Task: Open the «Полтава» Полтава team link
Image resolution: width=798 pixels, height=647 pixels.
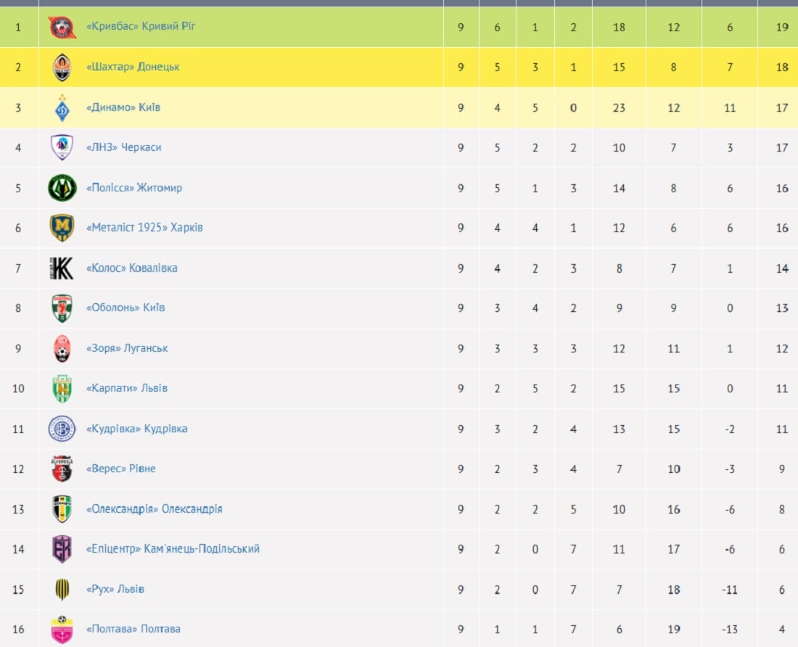Action: click(133, 629)
